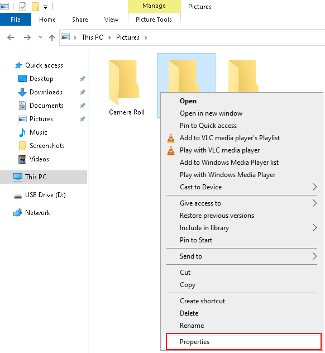The width and height of the screenshot is (325, 353).
Task: Choose Create shortcut
Action: coord(242,301)
